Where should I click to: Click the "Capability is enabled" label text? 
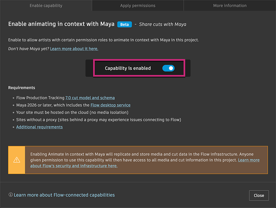[128, 68]
